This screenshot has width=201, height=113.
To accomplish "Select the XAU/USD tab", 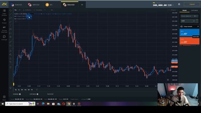I will (70, 5).
